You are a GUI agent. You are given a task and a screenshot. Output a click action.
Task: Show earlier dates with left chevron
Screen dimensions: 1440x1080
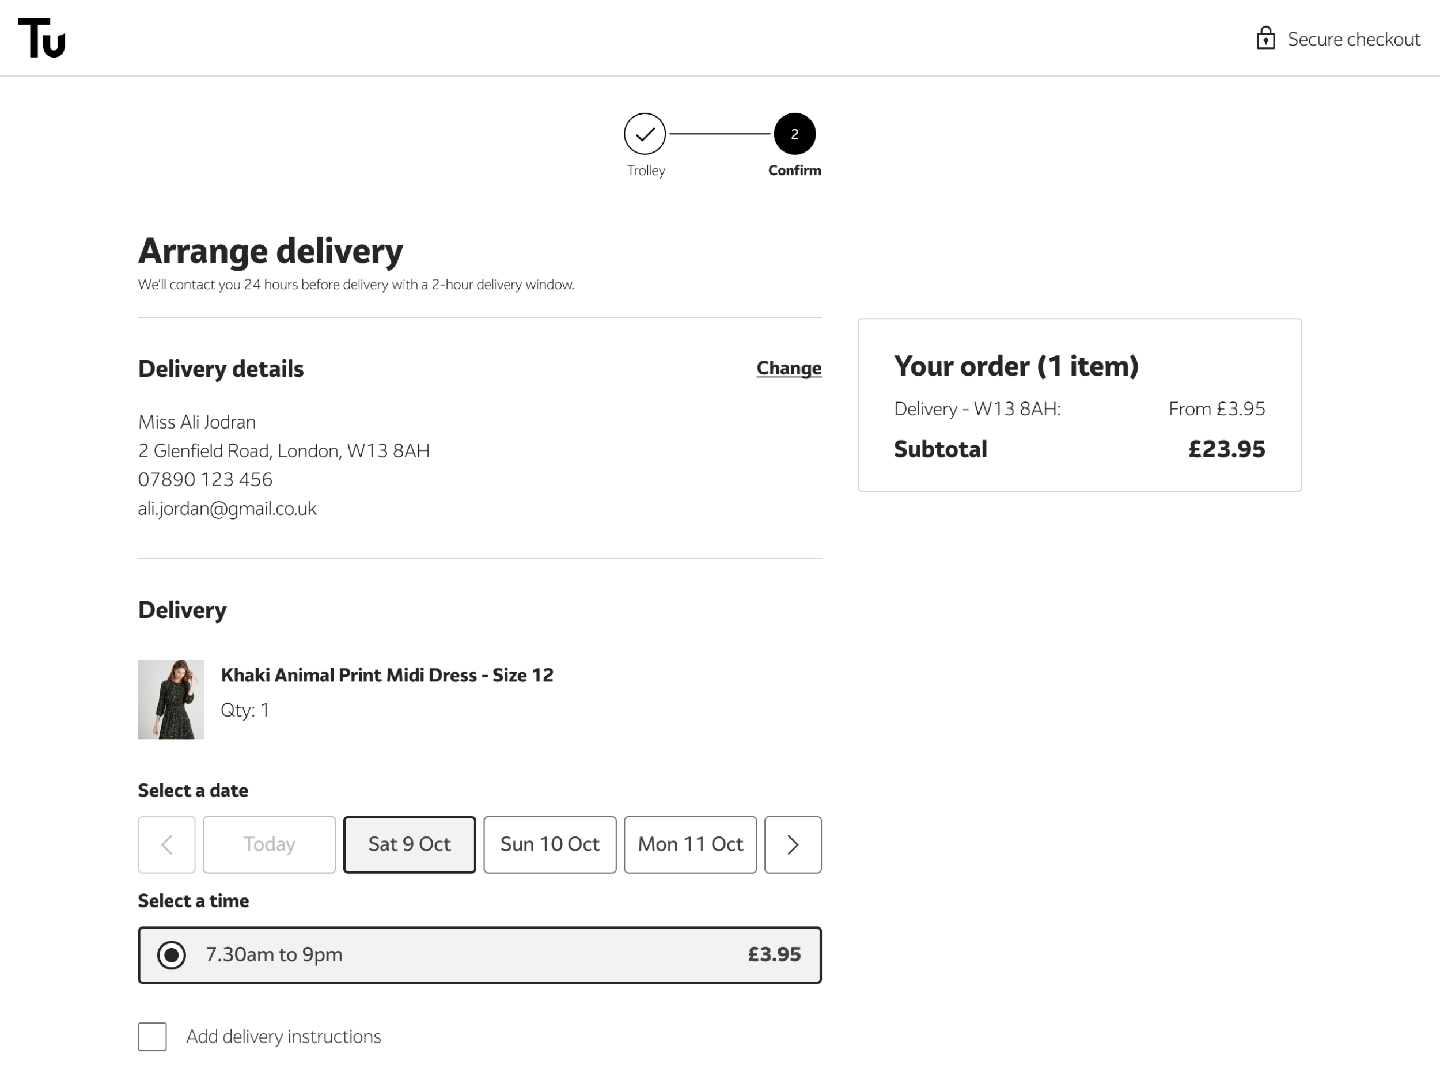[166, 844]
